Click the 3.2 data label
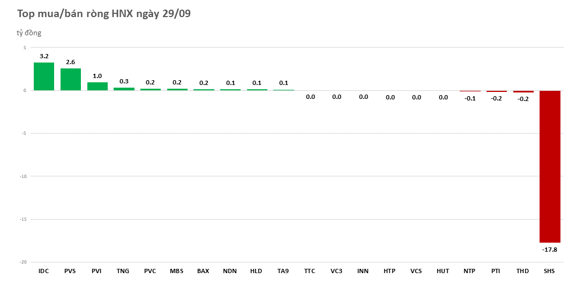576x287 pixels. (x=44, y=56)
